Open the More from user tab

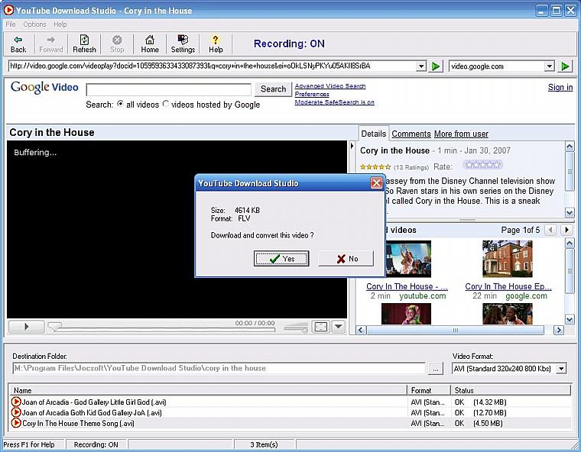point(461,134)
